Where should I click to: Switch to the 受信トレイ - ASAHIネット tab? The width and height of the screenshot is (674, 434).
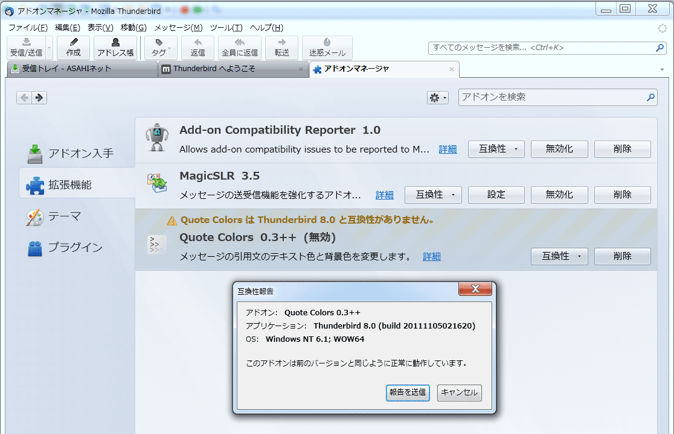(82, 69)
